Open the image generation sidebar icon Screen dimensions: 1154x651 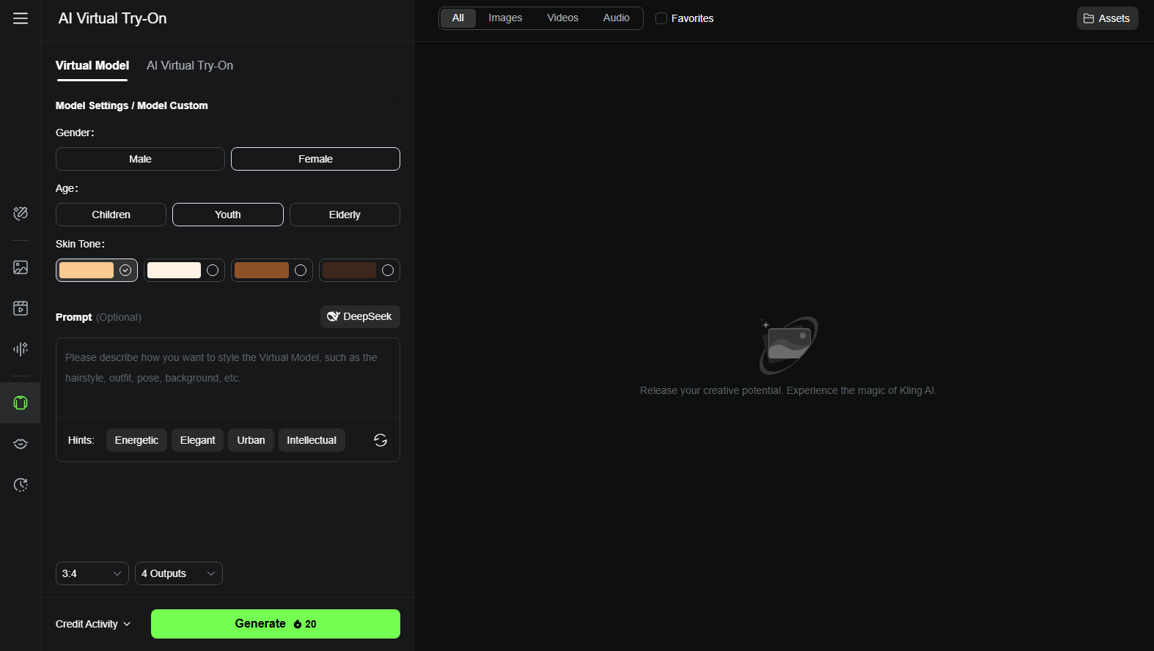tap(21, 267)
